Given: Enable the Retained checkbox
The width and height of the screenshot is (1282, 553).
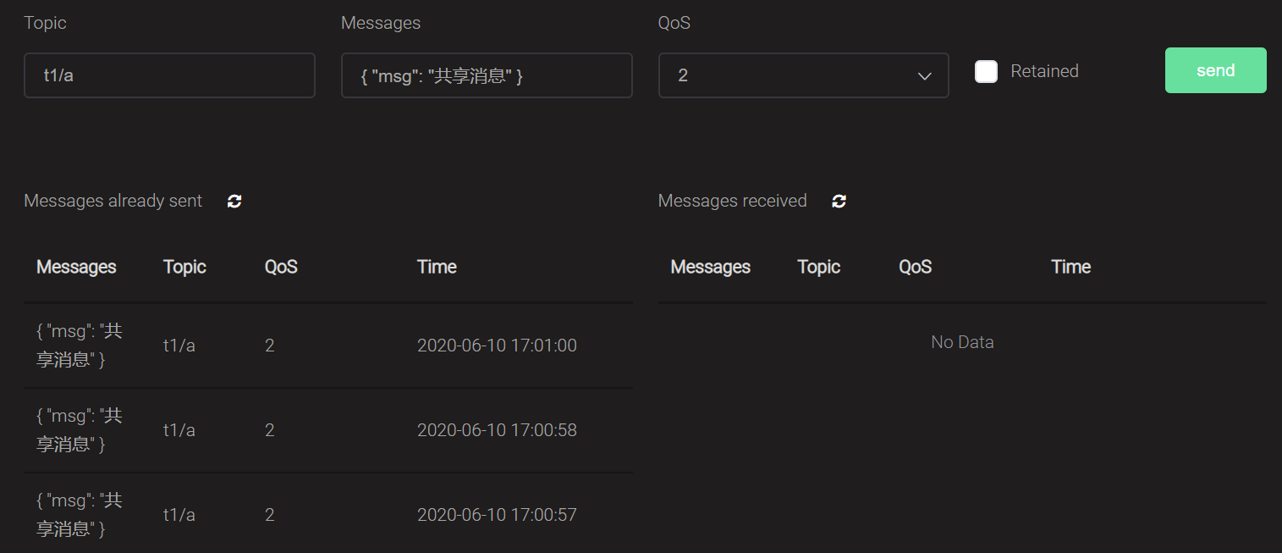Looking at the screenshot, I should [x=986, y=71].
